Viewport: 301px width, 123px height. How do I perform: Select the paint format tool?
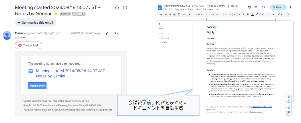[179, 14]
